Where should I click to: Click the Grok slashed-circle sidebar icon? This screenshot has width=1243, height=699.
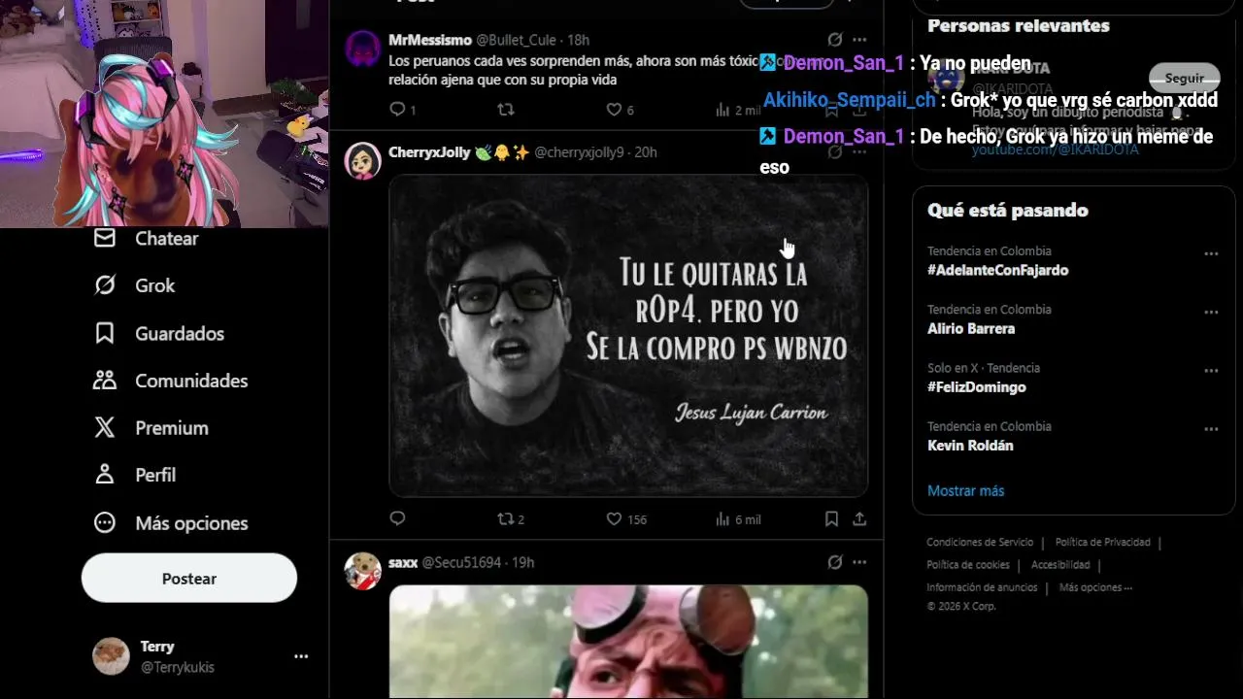[x=104, y=285]
